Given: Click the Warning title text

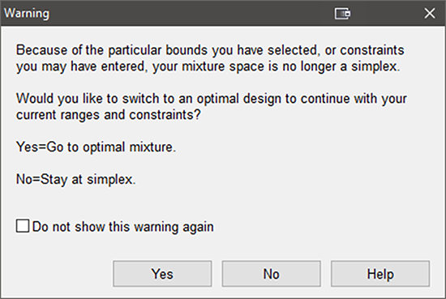Looking at the screenshot, I should [x=27, y=13].
